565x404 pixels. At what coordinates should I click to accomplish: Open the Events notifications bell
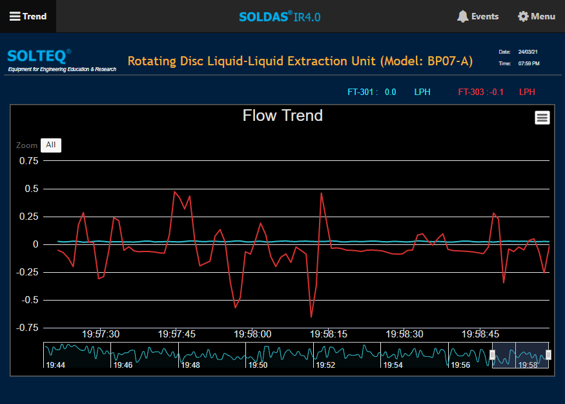pyautogui.click(x=477, y=17)
